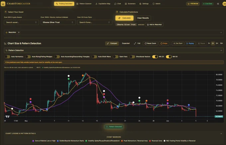Open the Liquidation Map tab
Screen dimensions: 226x145
click(103, 4)
